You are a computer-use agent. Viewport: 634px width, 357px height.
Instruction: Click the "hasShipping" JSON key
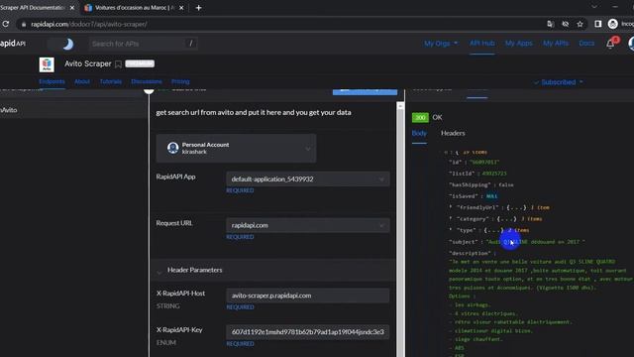[x=470, y=184]
